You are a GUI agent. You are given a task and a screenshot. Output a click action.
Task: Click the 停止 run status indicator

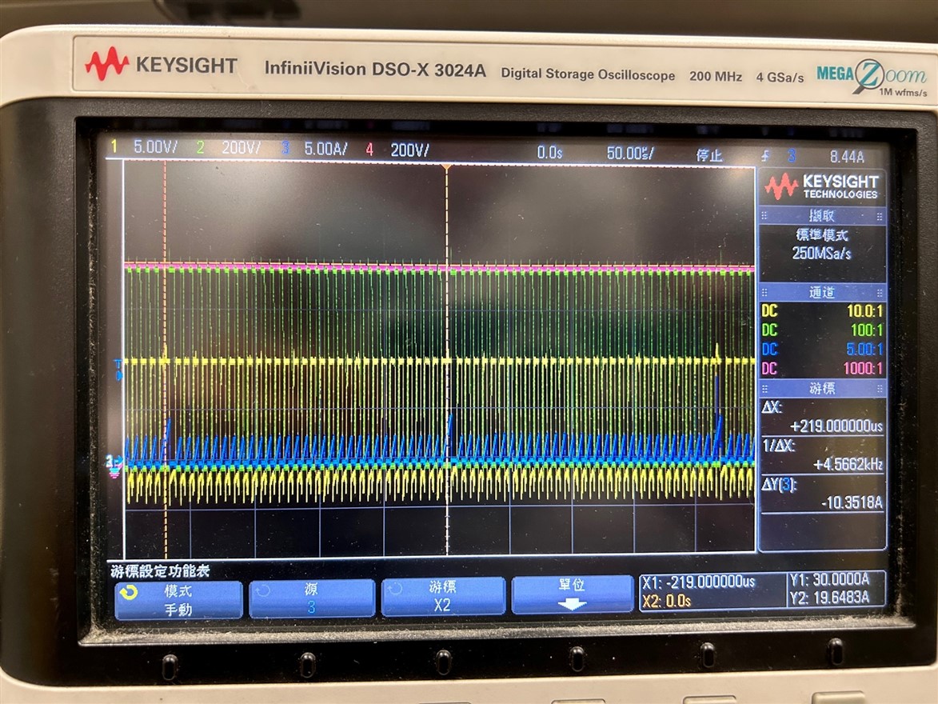[x=708, y=156]
